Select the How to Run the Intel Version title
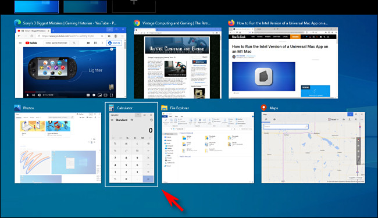Viewport: 378px width, 218px height. [282, 23]
